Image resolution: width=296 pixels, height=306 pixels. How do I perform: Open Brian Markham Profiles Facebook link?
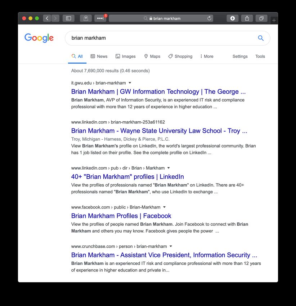121,216
